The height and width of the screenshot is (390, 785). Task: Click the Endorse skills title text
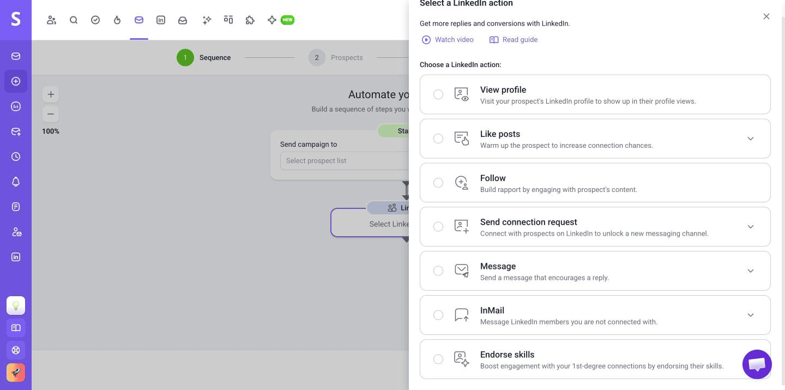[508, 355]
